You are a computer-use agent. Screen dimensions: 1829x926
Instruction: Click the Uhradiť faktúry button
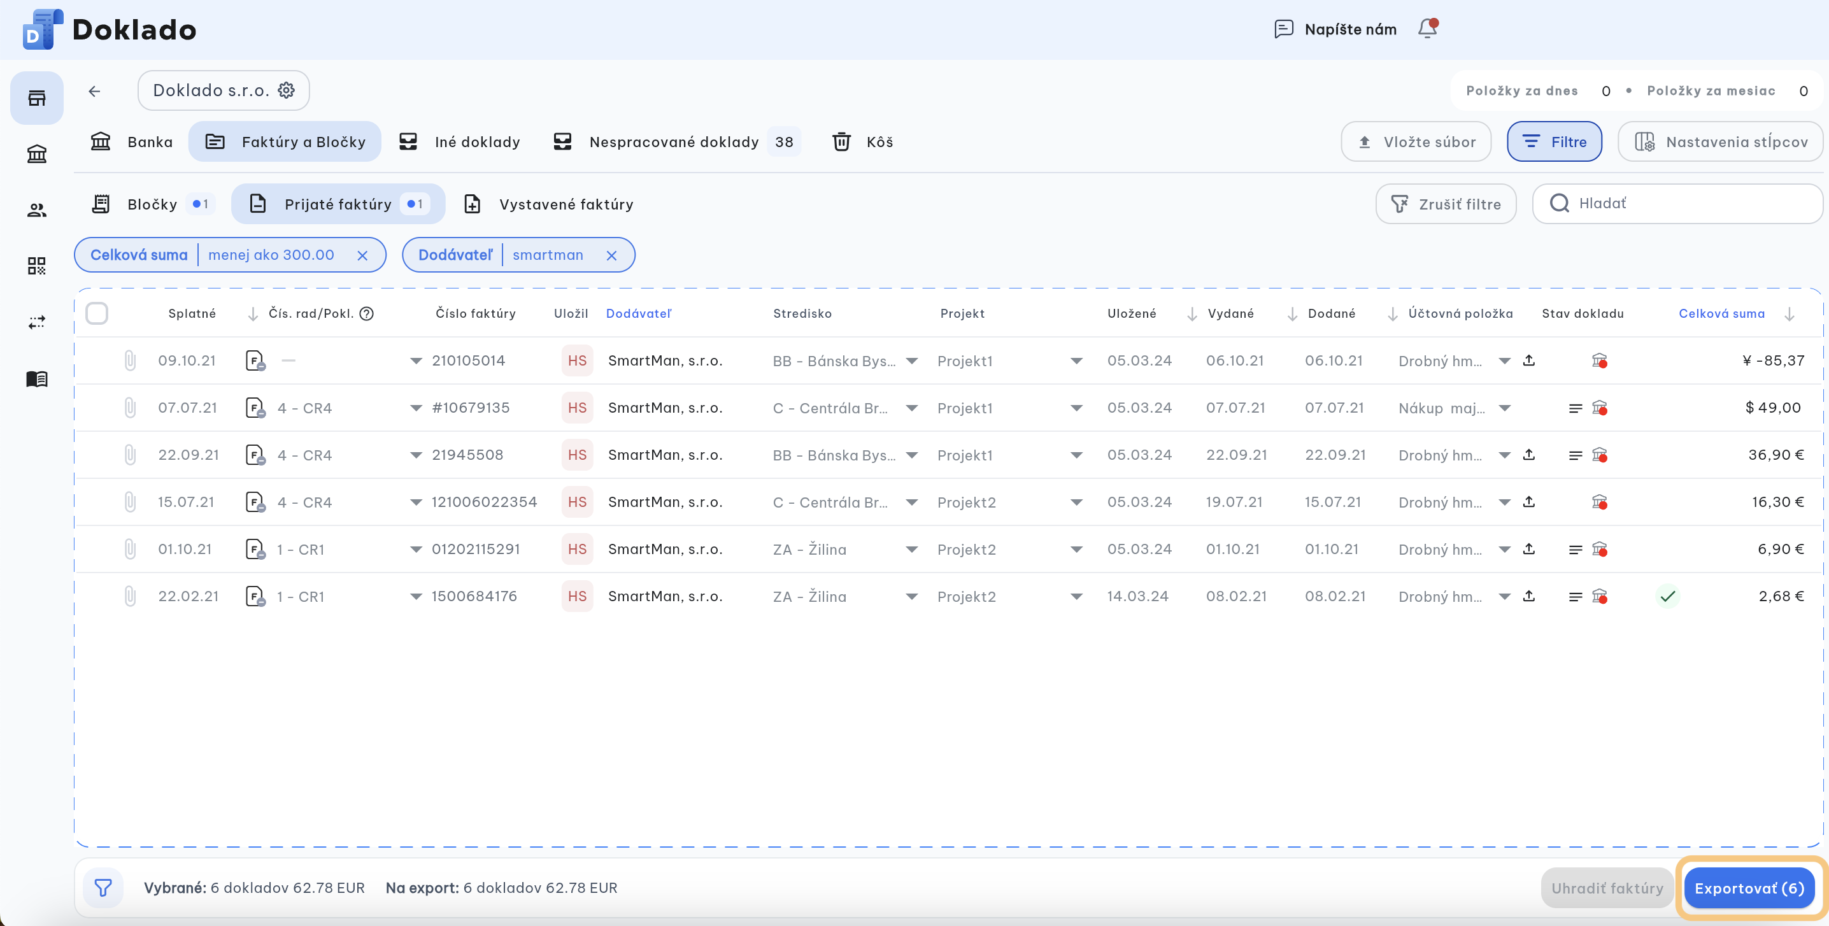click(1607, 888)
